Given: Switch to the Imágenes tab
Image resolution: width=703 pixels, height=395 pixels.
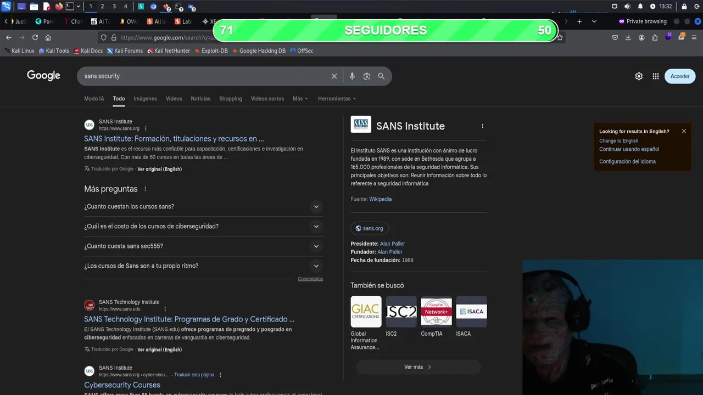Looking at the screenshot, I should tap(145, 99).
